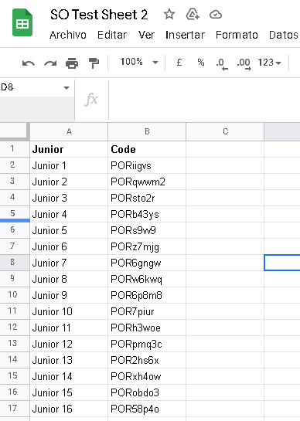Image resolution: width=300 pixels, height=421 pixels.
Task: Select column C header
Action: tap(225, 131)
